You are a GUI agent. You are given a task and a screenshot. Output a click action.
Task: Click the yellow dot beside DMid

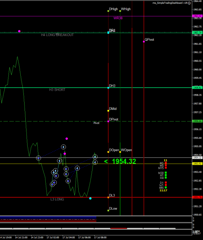pos(108,111)
